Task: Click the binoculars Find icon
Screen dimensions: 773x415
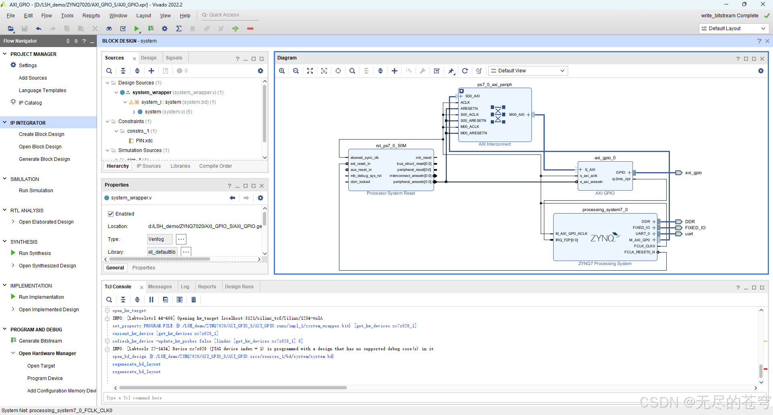Action: click(109, 29)
